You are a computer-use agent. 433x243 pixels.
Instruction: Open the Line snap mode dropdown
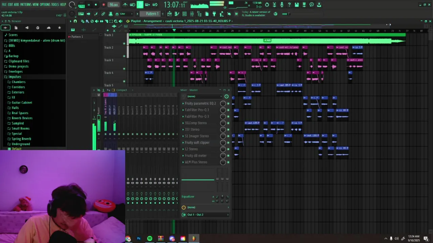(126, 14)
